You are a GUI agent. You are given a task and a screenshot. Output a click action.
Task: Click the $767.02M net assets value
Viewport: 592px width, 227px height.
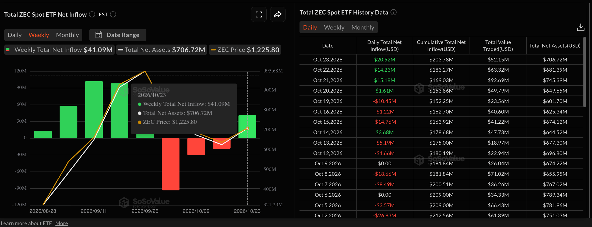click(x=555, y=184)
